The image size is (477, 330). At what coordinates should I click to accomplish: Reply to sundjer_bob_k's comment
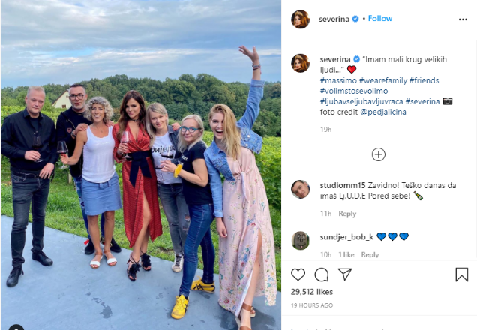pyautogui.click(x=370, y=254)
